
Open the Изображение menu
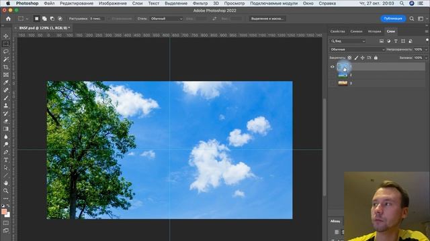pyautogui.click(x=113, y=3)
